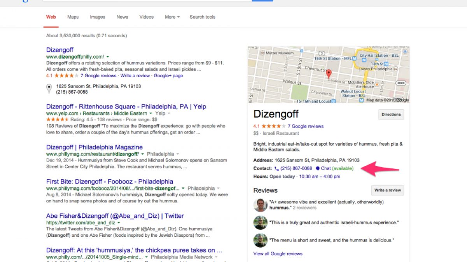This screenshot has width=467, height=262.
Task: Expand arrow after philly.com Single-mind URL
Action: [x=147, y=257]
